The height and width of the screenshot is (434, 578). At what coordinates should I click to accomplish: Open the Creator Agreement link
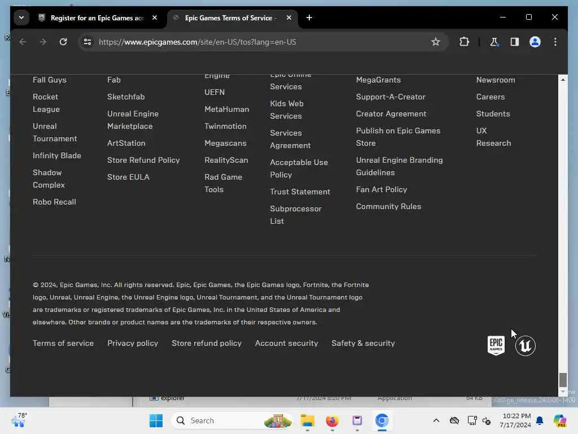click(x=391, y=114)
